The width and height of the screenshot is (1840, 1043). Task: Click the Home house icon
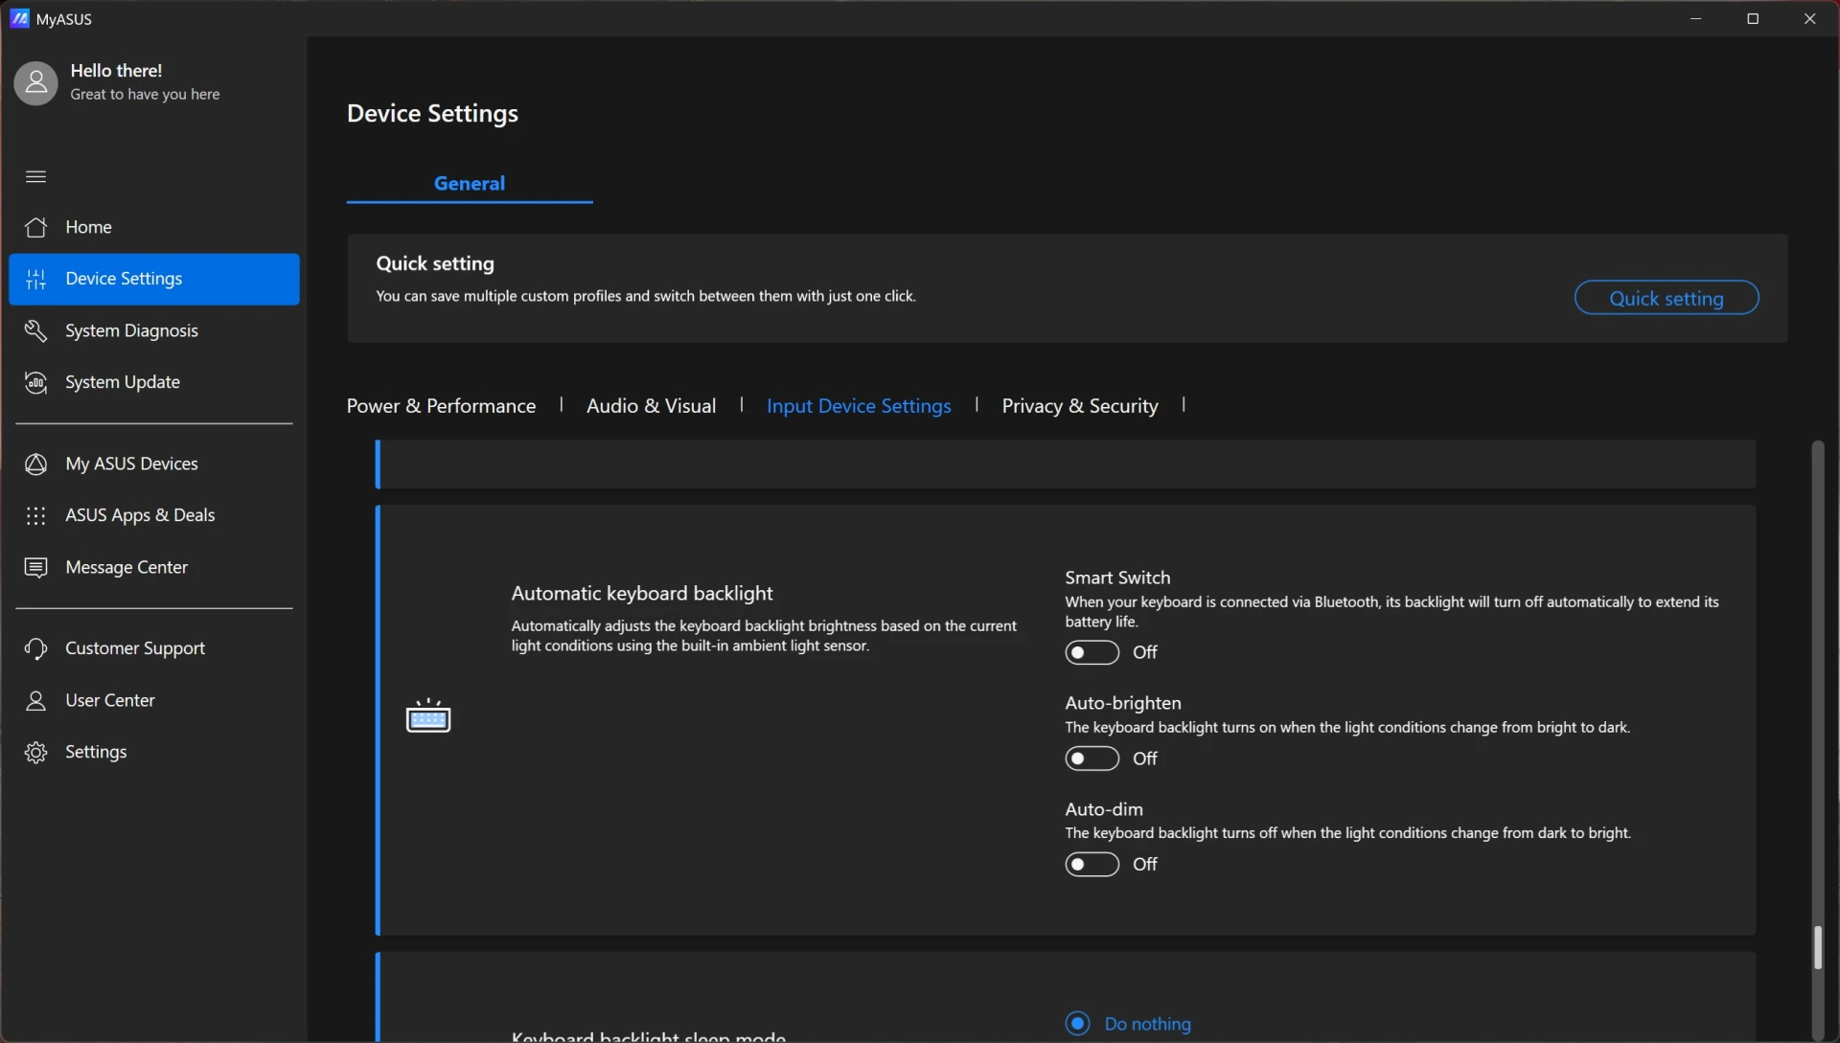click(x=35, y=227)
